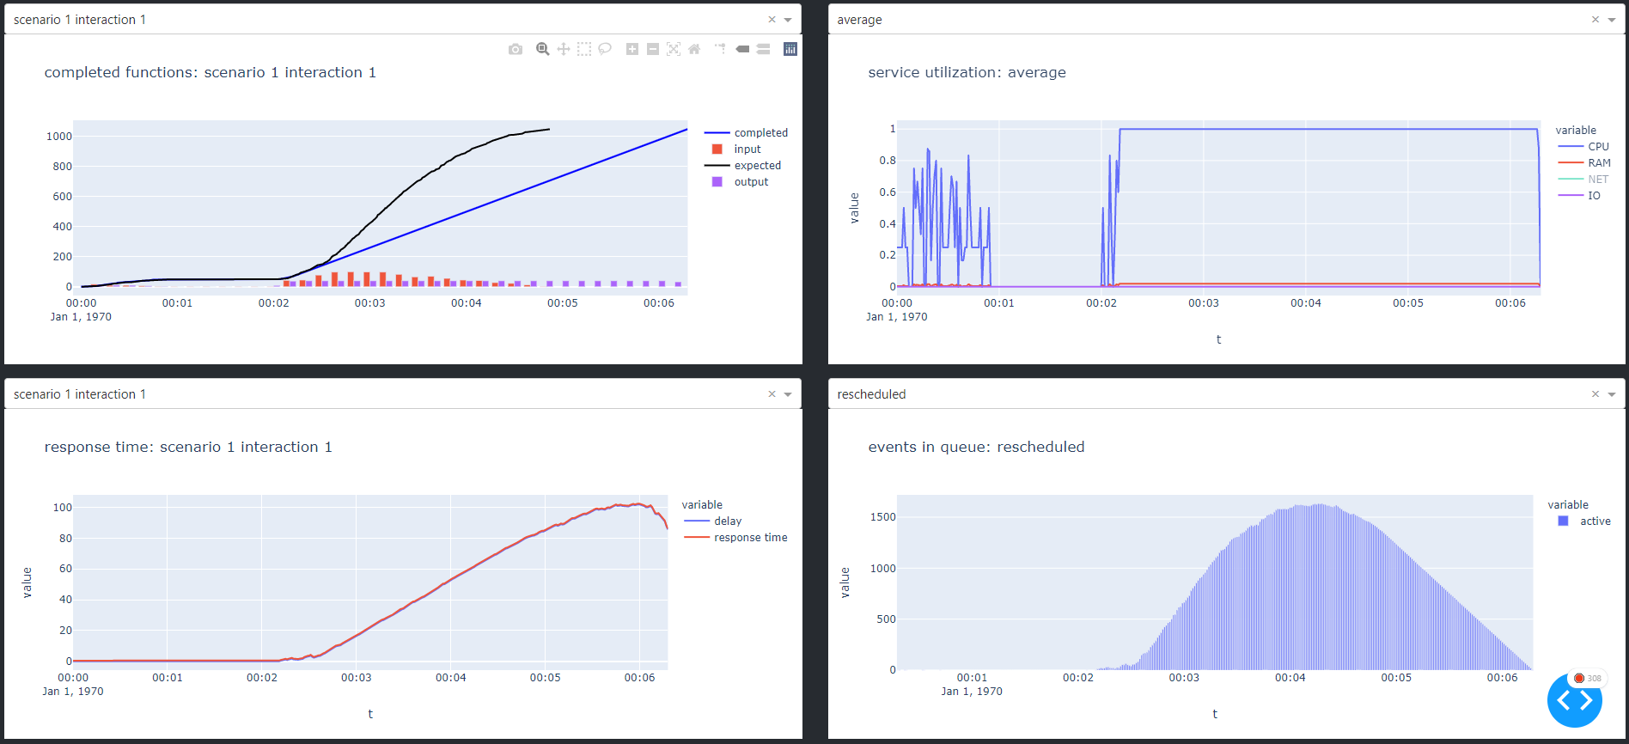Screen dimensions: 1629x744
Task: Hide the CPU trace in utilization legend
Action: (x=1597, y=147)
